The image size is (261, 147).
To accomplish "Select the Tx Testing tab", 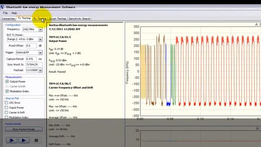I will click(24, 18).
